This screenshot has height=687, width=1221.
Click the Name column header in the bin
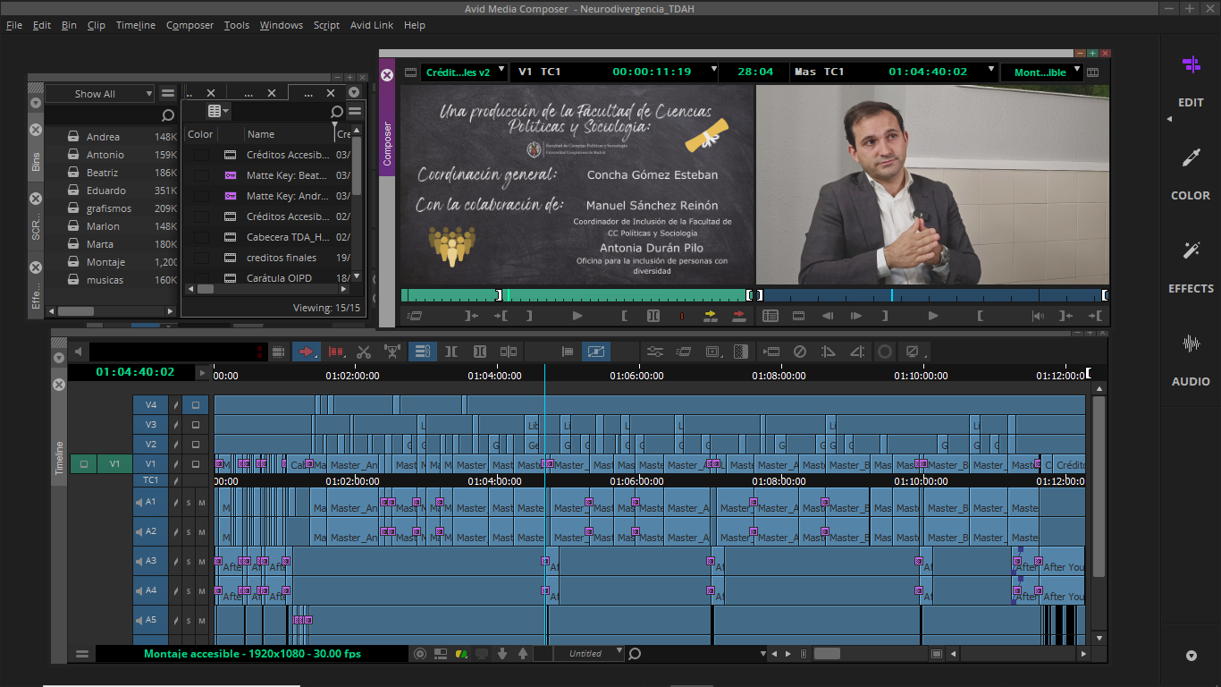click(x=260, y=134)
